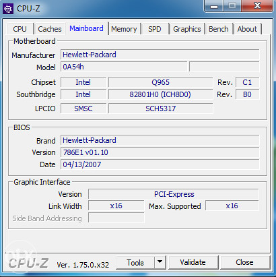Click the Close button at bottom
Image resolution: width=276 pixels, height=277 pixels.
(244, 262)
